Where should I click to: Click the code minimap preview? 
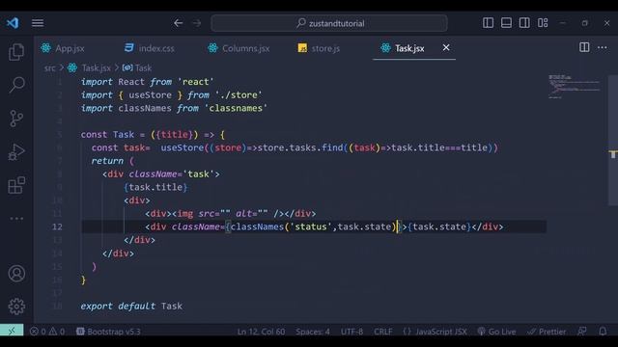coord(575,86)
